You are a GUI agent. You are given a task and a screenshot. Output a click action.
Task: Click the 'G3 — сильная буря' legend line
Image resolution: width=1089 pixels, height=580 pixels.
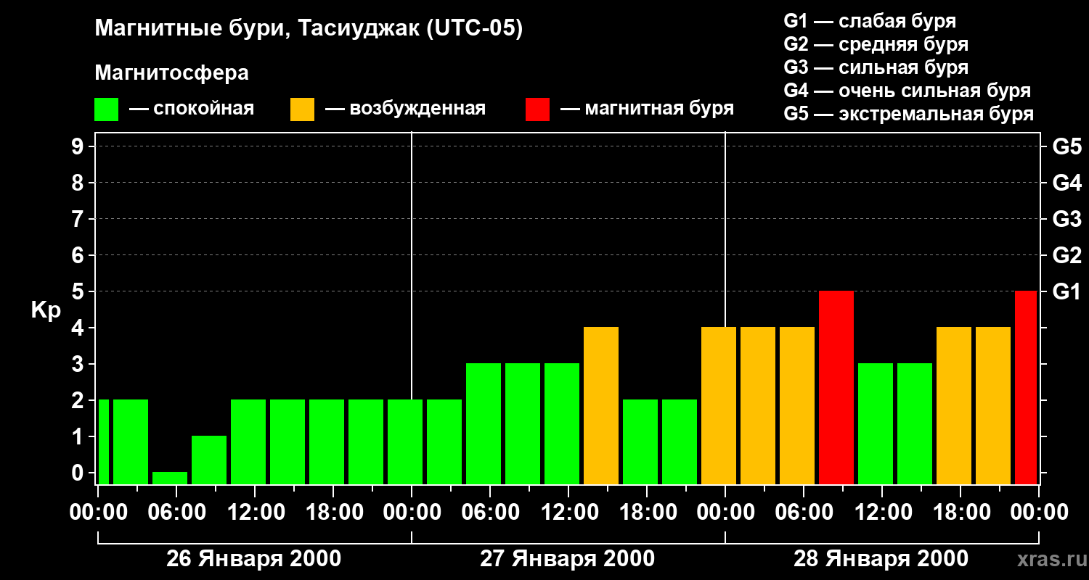[876, 67]
